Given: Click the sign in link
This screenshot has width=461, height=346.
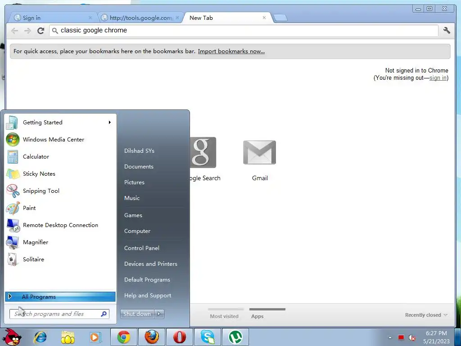Looking at the screenshot, I should coord(438,77).
